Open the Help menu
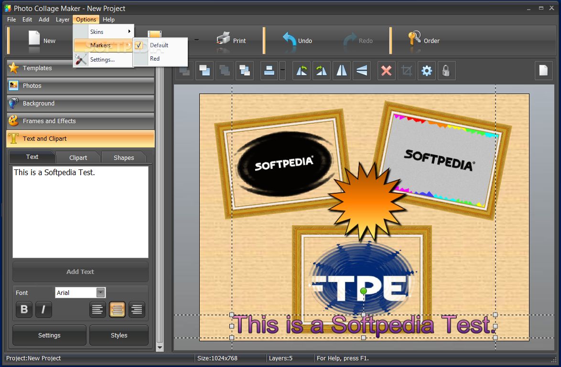 click(x=108, y=19)
